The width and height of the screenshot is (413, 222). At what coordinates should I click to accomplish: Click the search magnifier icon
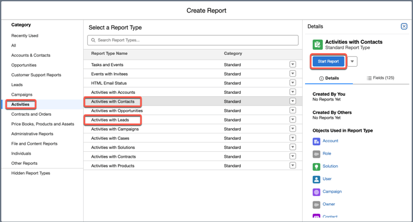93,40
